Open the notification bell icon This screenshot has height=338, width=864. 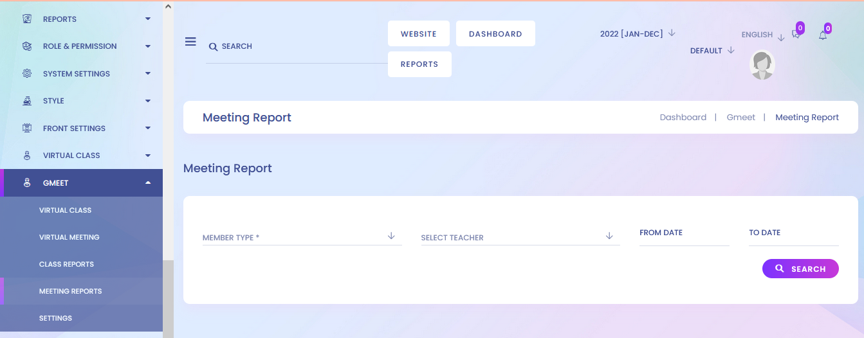823,35
